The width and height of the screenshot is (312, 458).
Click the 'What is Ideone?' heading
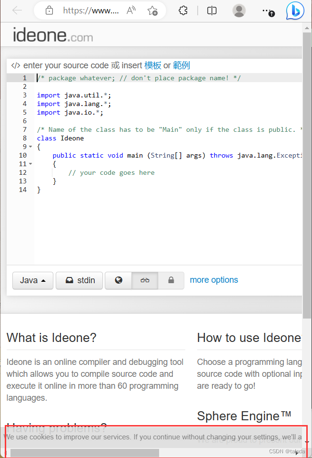pyautogui.click(x=51, y=338)
